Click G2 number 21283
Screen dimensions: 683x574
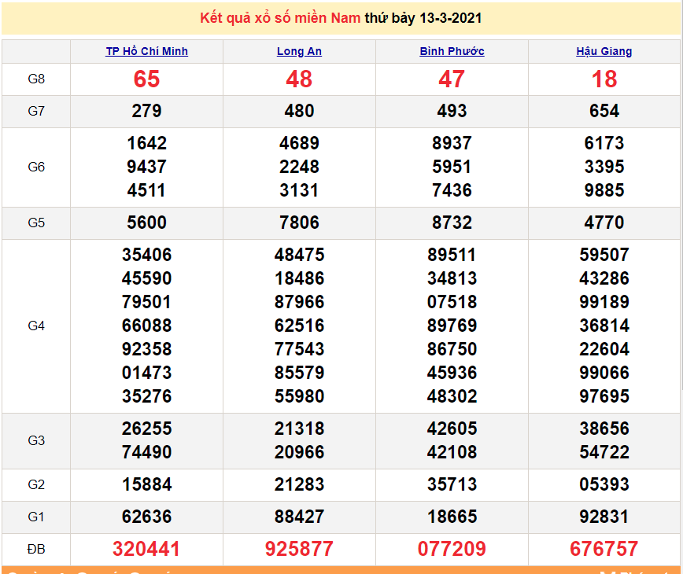pos(299,484)
